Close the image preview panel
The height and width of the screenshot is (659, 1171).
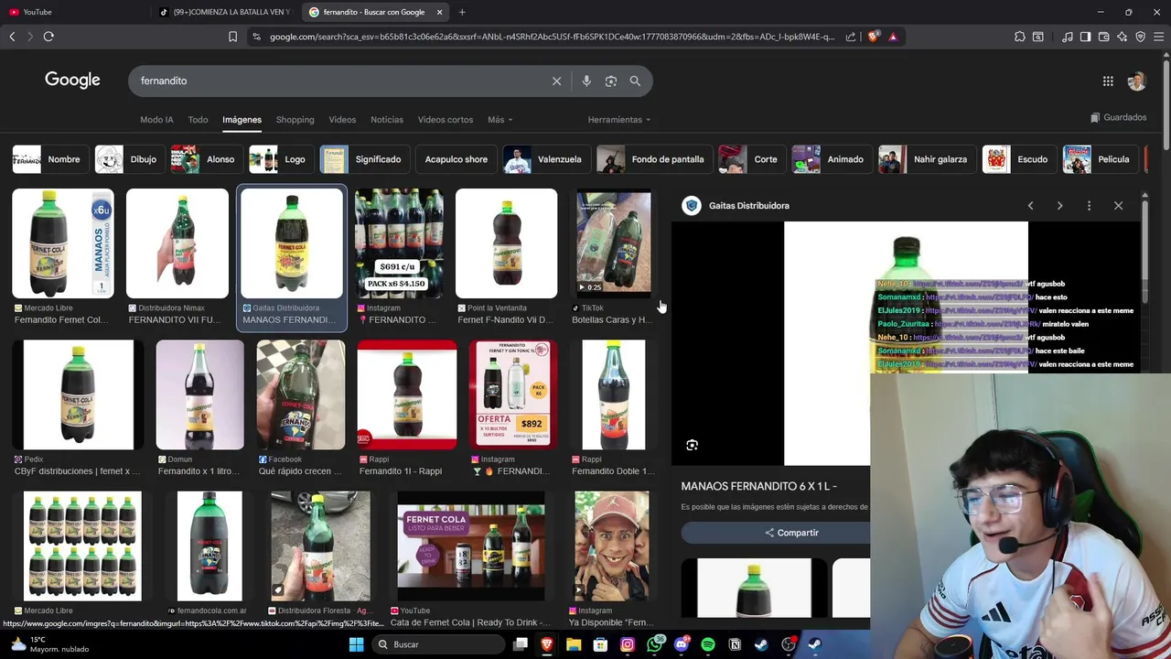click(x=1118, y=206)
